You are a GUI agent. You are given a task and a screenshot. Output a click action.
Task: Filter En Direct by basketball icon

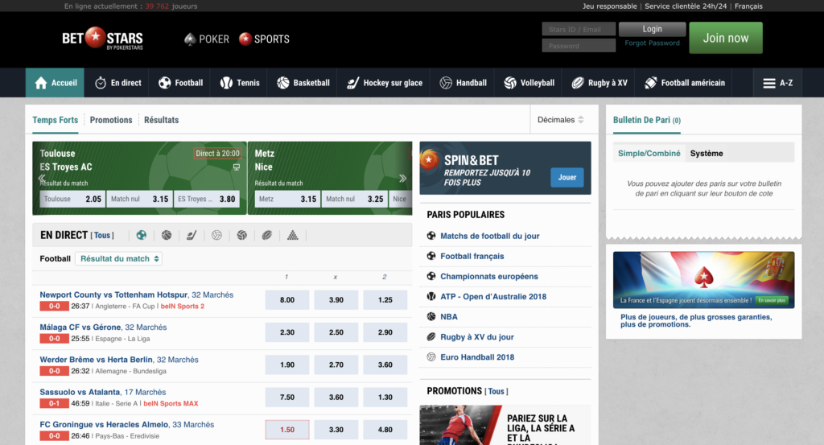pos(167,235)
